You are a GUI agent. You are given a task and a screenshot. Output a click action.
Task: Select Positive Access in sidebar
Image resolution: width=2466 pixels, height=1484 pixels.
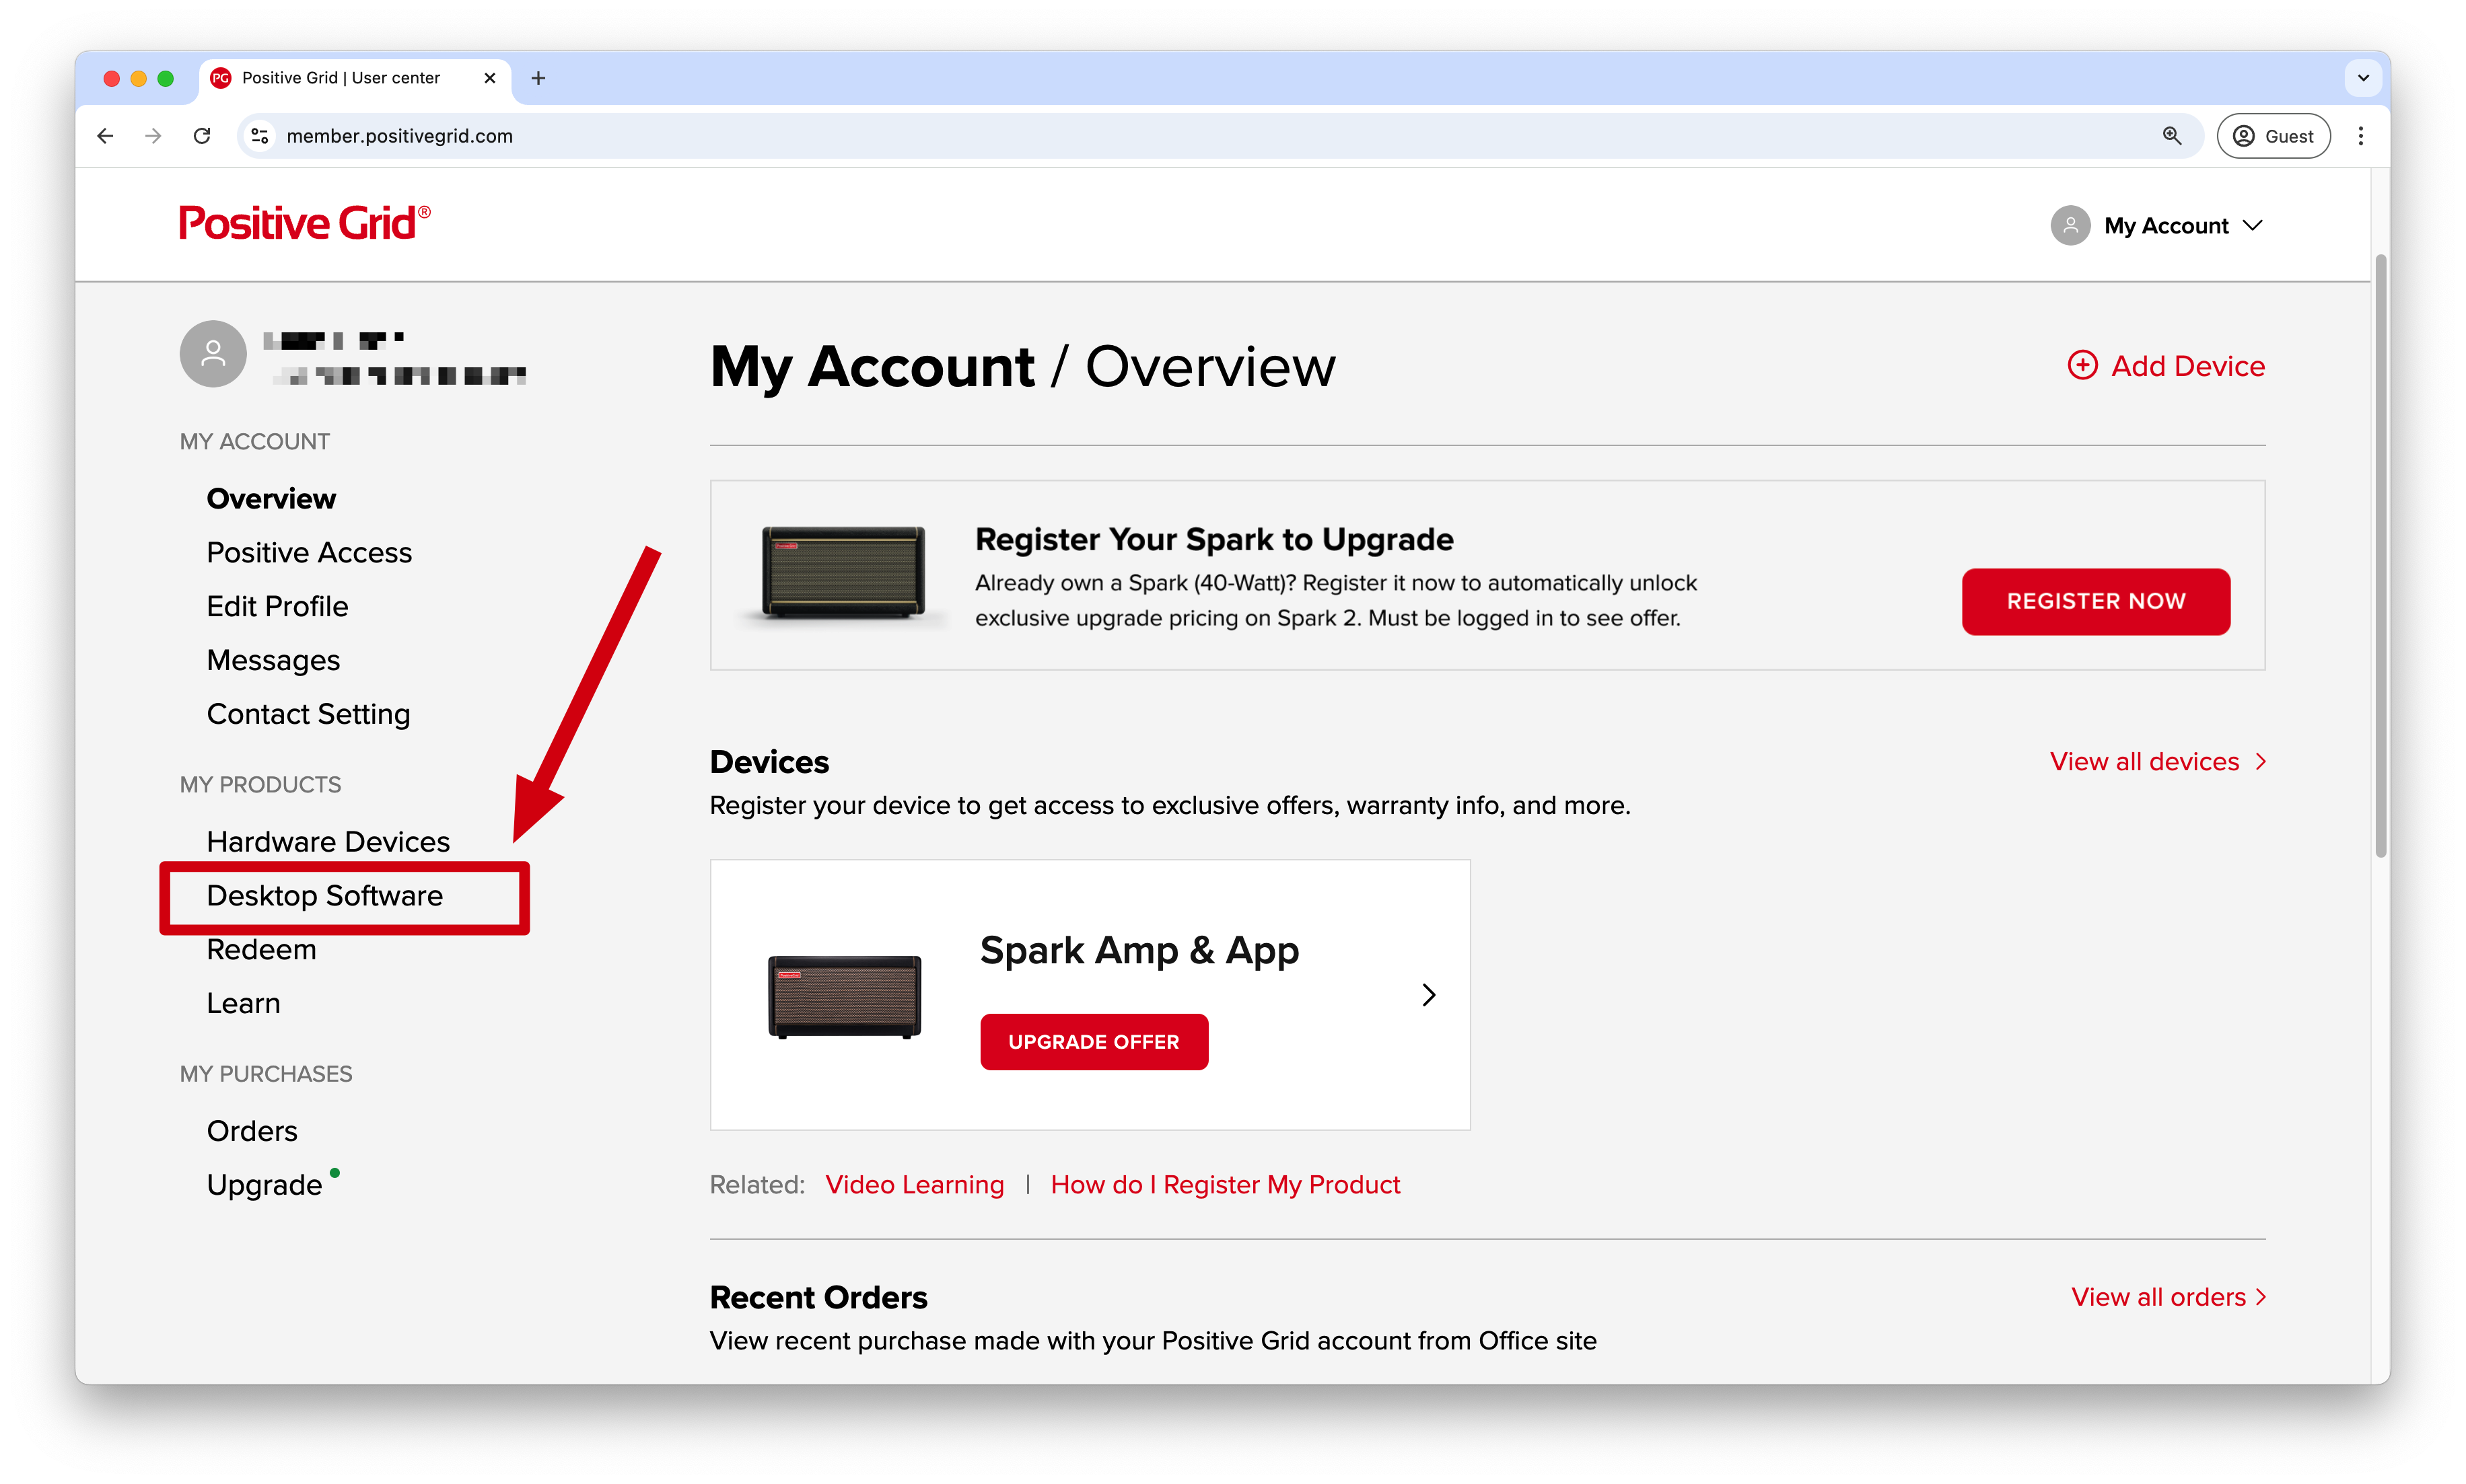click(x=309, y=553)
